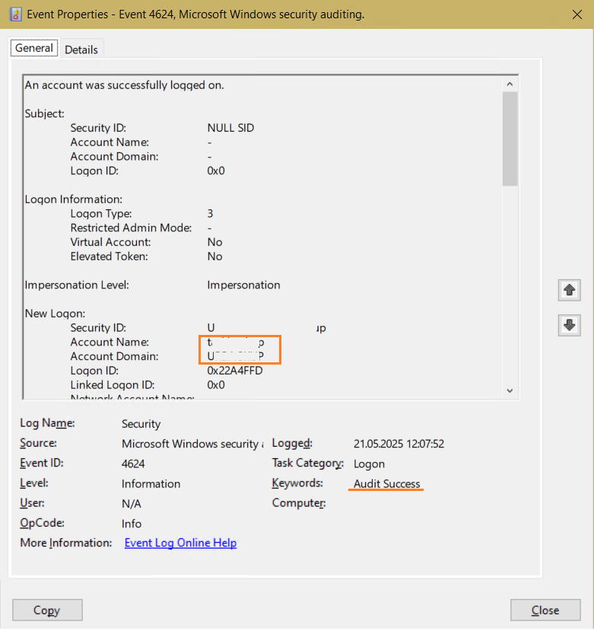594x631 pixels.
Task: Click the logged date '21.05.2025 12:07:52'
Action: click(x=399, y=444)
